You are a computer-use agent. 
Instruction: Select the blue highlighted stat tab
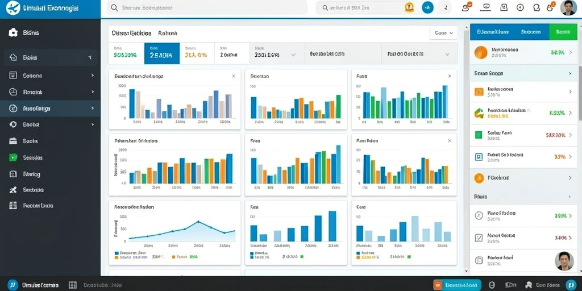pos(162,53)
